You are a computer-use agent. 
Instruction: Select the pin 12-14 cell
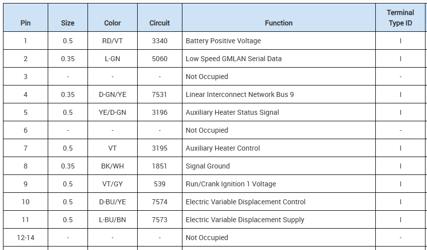pyautogui.click(x=25, y=238)
